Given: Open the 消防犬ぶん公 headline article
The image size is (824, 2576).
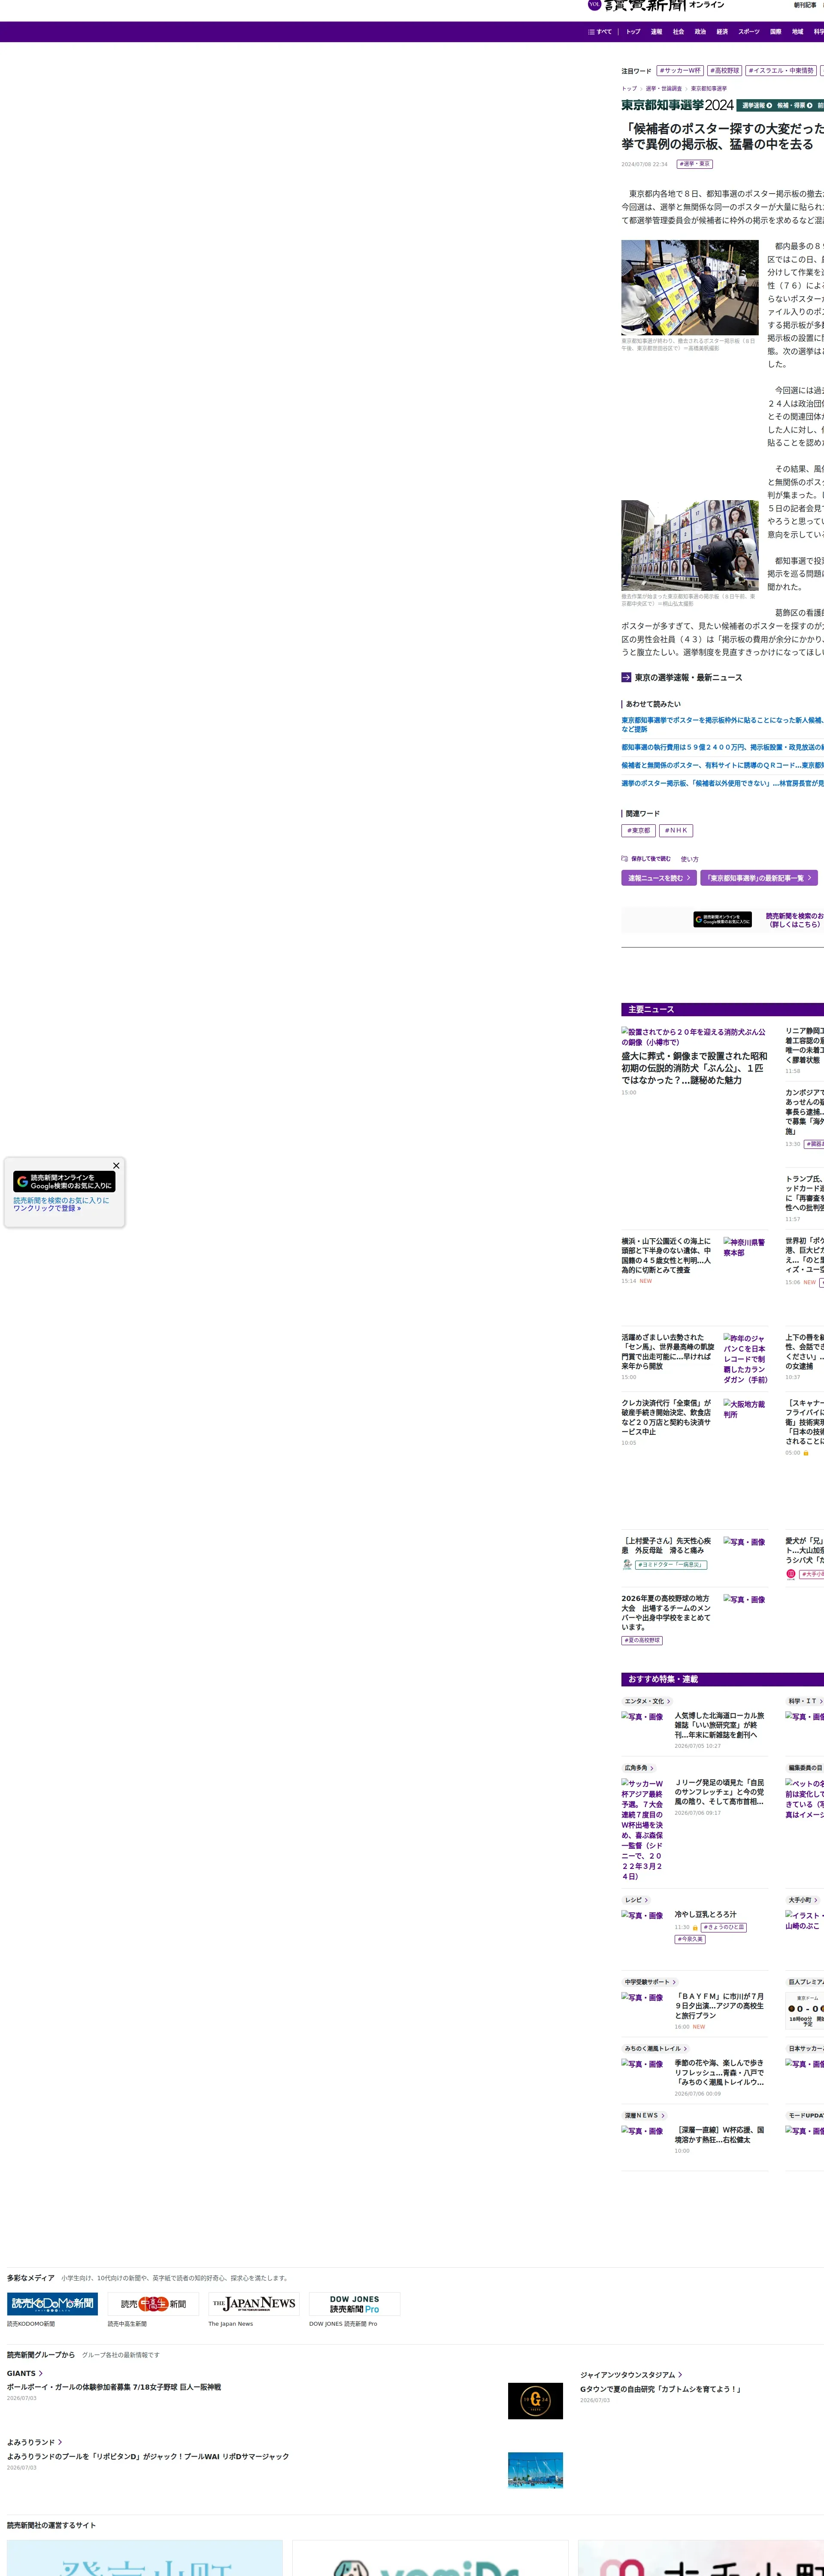Looking at the screenshot, I should click(x=694, y=1068).
